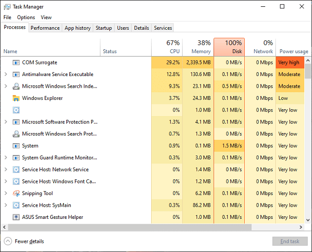
Task: Click the End task button
Action: [x=290, y=241]
